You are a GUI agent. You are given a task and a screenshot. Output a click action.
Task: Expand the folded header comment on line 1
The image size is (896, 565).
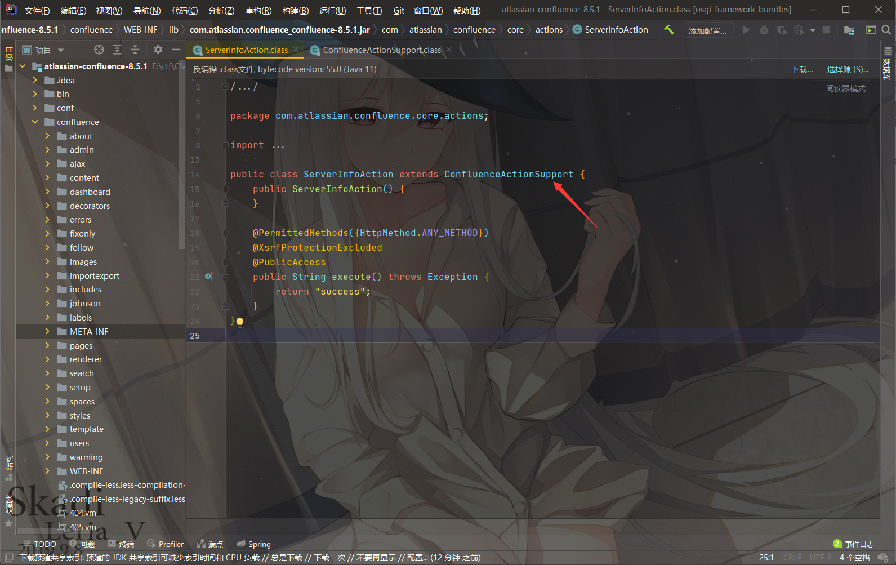tap(225, 86)
